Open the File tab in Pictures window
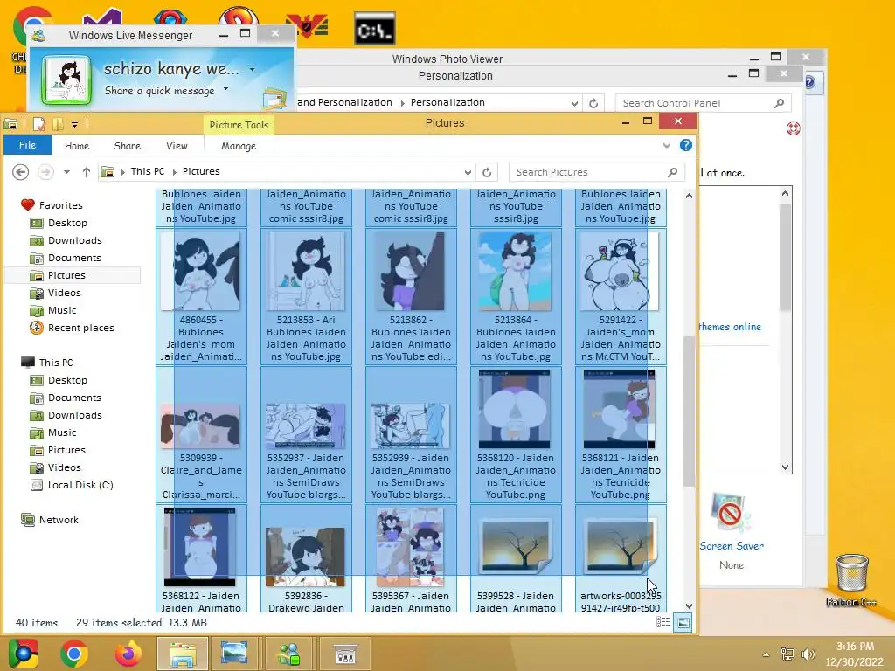 [27, 145]
